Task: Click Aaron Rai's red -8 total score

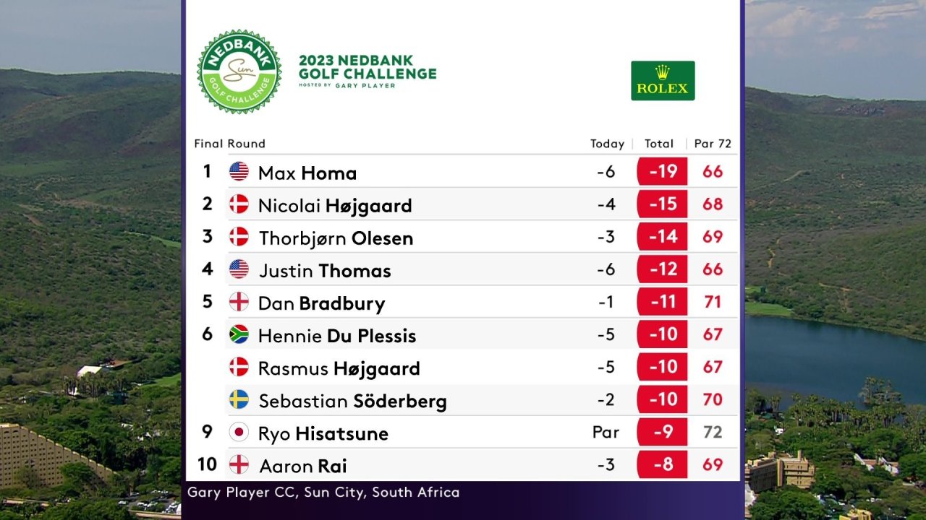Action: tap(662, 464)
